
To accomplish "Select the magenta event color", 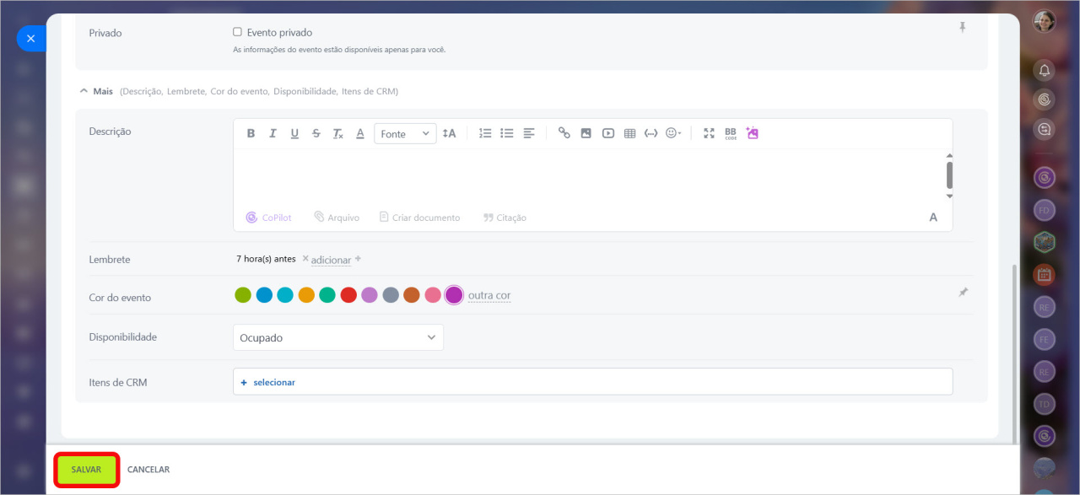I will click(454, 295).
